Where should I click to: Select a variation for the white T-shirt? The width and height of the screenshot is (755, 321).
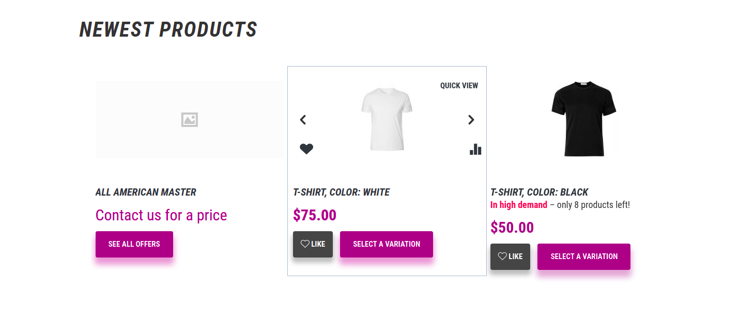(x=387, y=244)
